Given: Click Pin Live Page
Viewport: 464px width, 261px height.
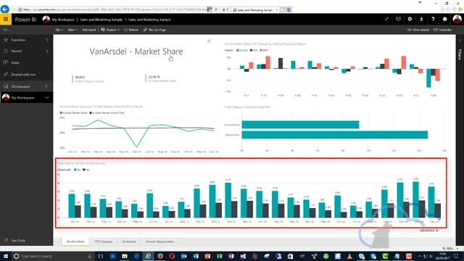Looking at the screenshot, I should [154, 30].
